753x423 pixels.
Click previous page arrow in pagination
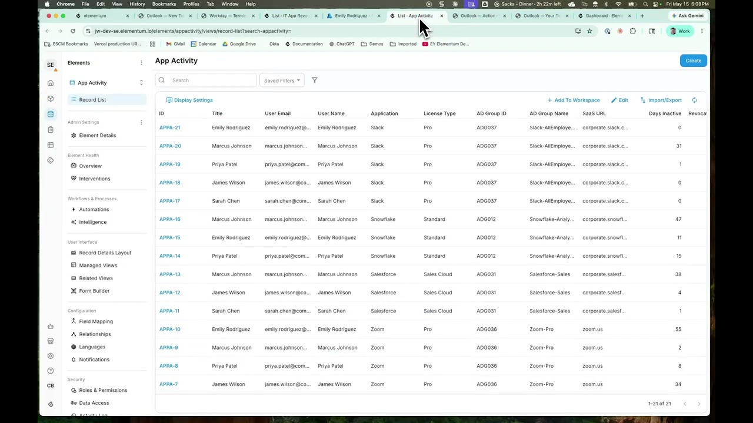[x=685, y=404]
